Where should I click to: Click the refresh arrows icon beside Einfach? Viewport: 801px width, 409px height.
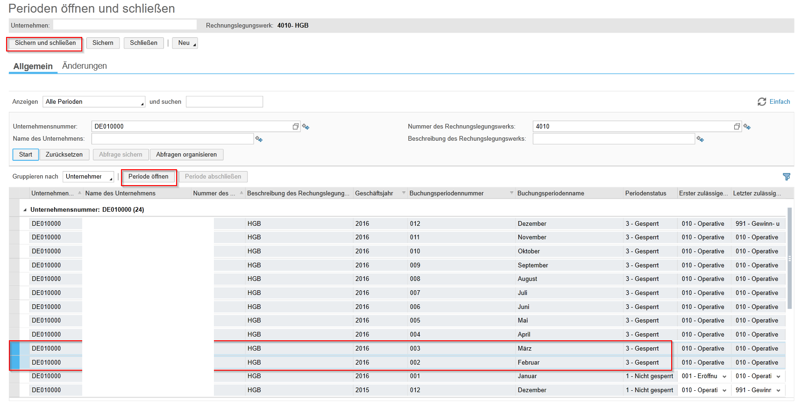[762, 101]
